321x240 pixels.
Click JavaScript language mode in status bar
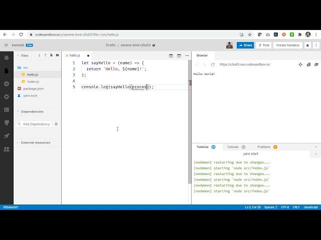pos(310,207)
